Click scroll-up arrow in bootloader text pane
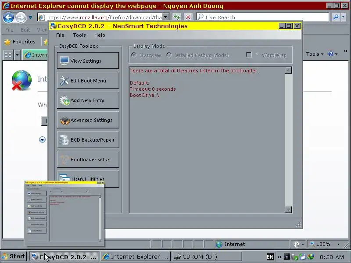This screenshot has height=263, width=351. 289,71
